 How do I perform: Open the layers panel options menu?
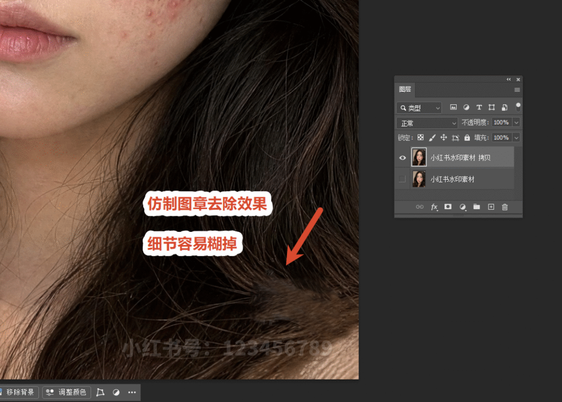517,90
